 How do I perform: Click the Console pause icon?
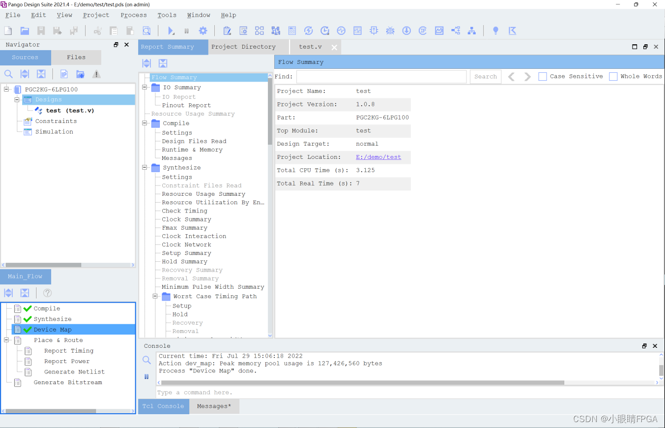146,377
